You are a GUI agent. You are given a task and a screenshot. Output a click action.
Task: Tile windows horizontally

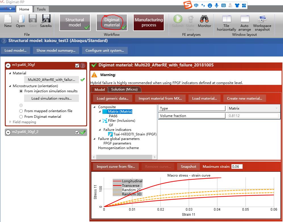pyautogui.click(x=227, y=19)
